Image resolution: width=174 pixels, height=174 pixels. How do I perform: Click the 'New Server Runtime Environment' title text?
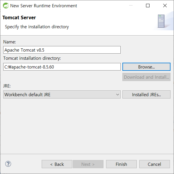pyautogui.click(x=43, y=6)
